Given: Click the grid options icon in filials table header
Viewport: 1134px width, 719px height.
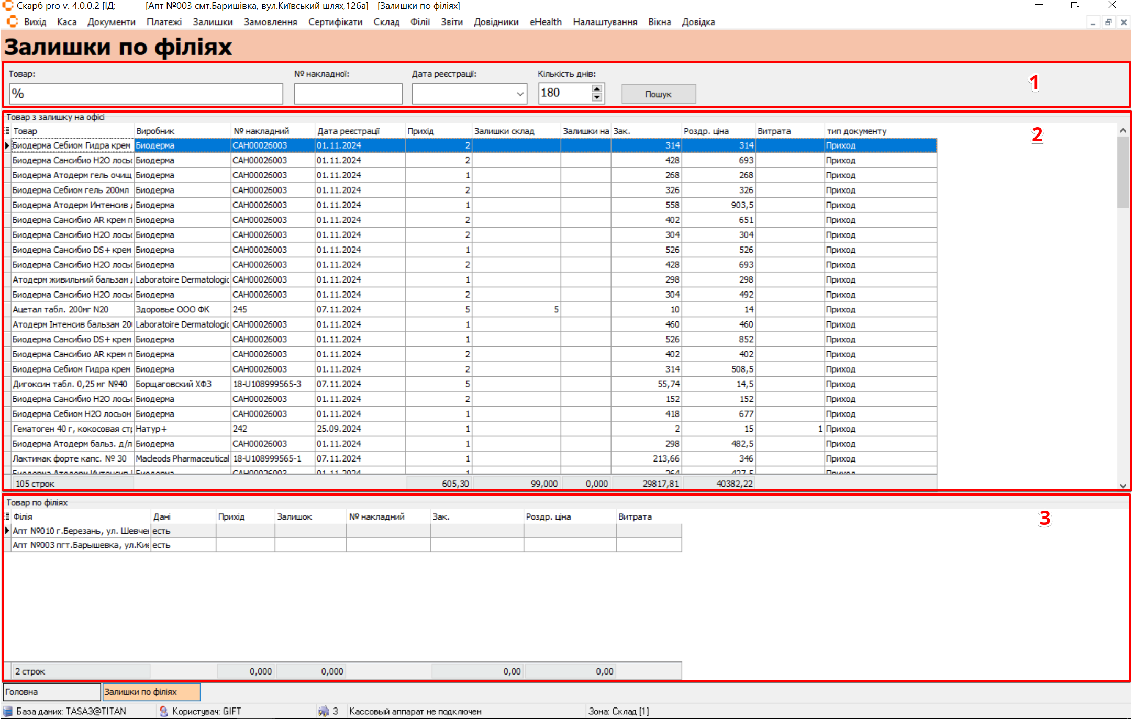Looking at the screenshot, I should pyautogui.click(x=7, y=516).
